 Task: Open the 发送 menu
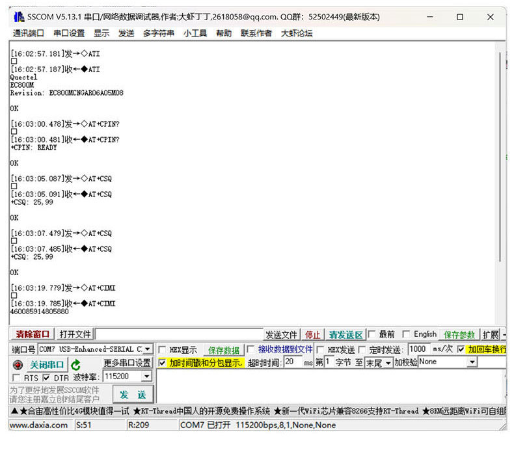(x=126, y=33)
